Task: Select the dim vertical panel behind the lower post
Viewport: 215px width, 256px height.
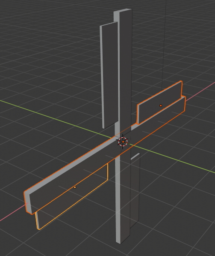Action: point(135,190)
